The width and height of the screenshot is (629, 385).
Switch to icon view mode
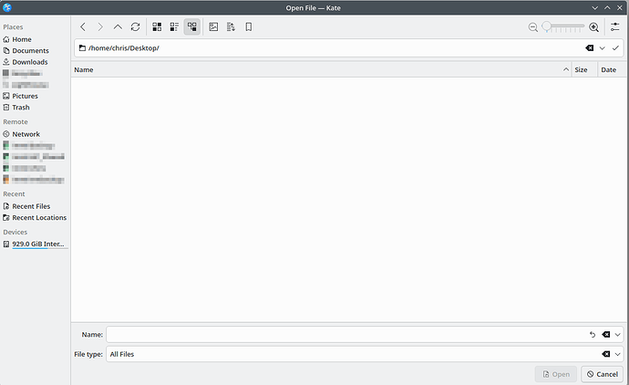pyautogui.click(x=157, y=27)
